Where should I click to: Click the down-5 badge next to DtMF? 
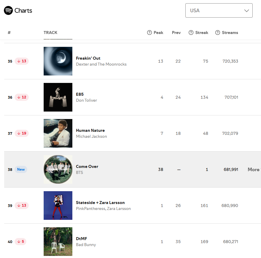pos(20,242)
